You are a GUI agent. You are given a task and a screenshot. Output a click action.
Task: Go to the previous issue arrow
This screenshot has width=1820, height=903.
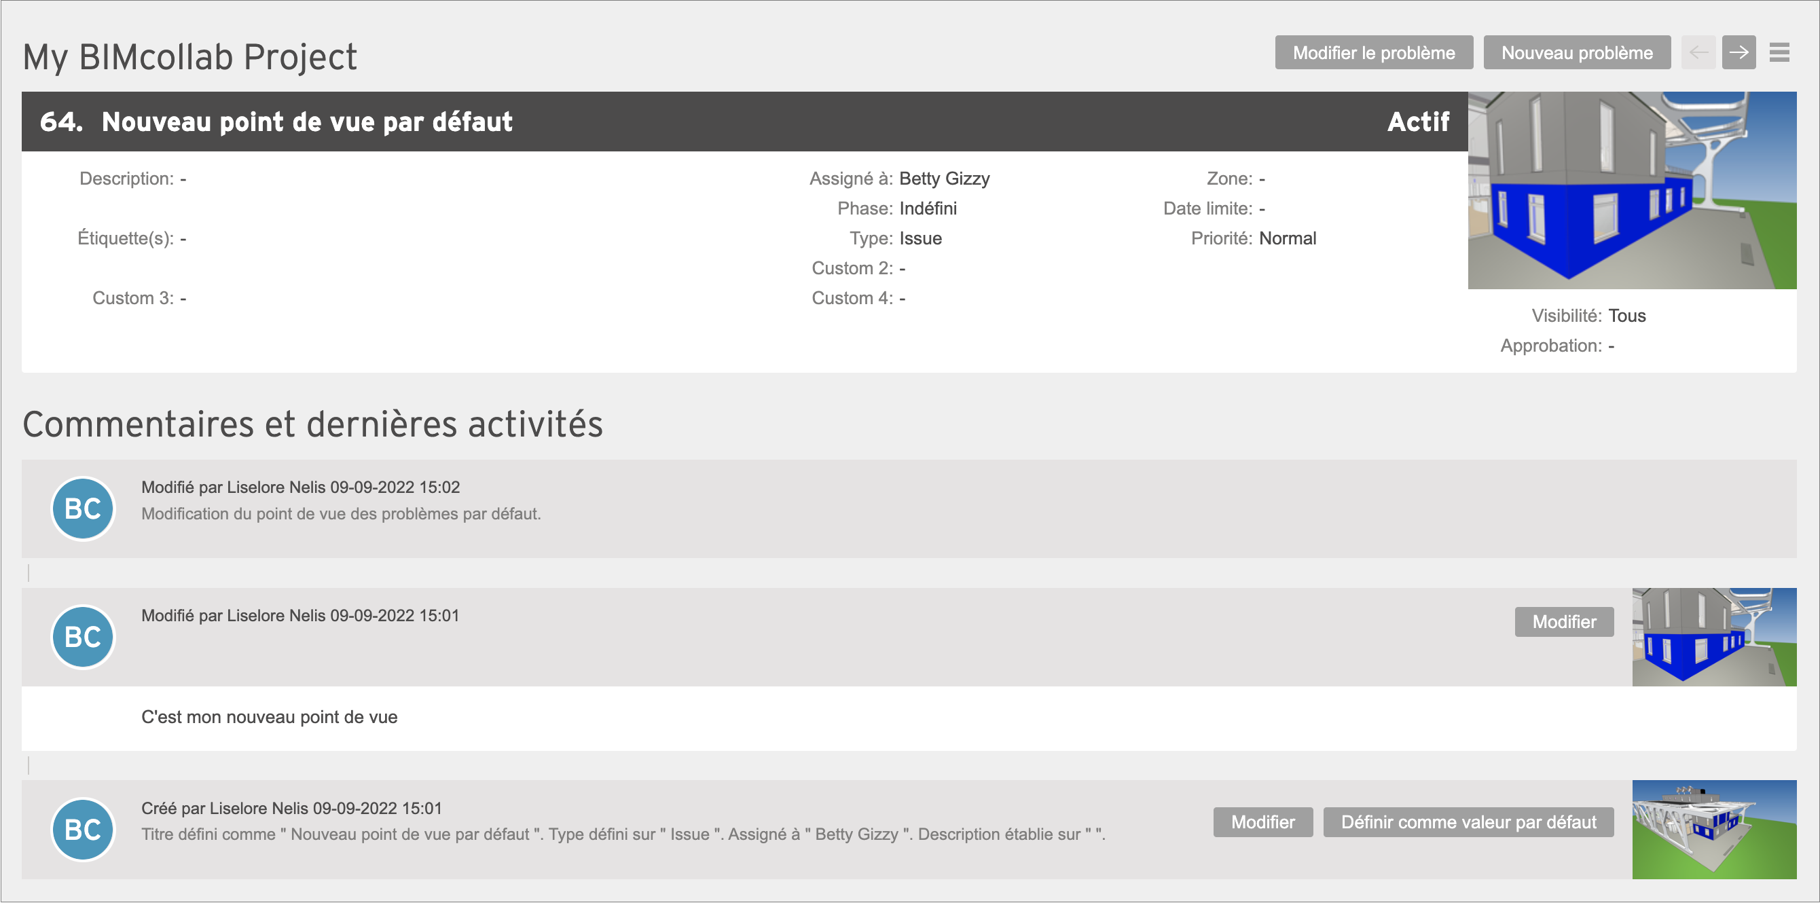(x=1698, y=52)
